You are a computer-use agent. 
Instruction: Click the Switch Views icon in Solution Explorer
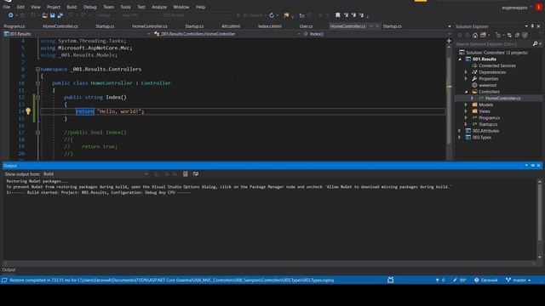pyautogui.click(x=483, y=35)
